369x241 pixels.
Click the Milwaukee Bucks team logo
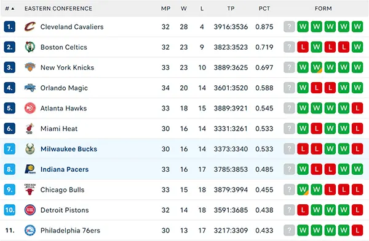(x=30, y=149)
